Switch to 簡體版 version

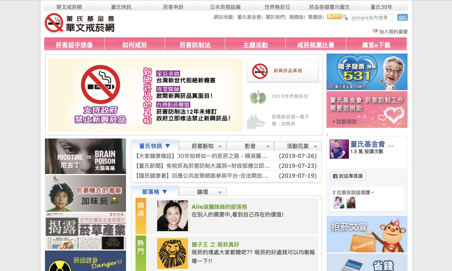[x=297, y=17]
